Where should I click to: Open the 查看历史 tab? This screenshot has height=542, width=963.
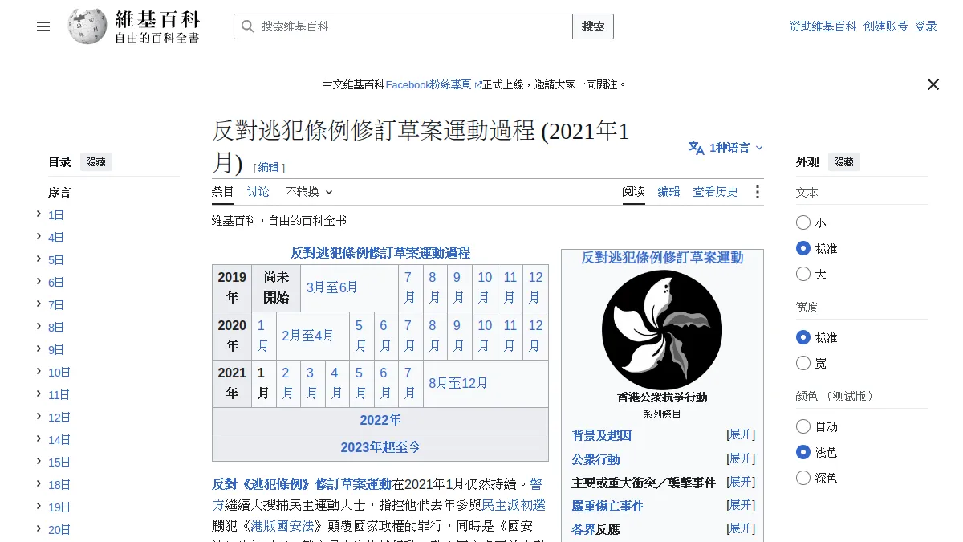tap(716, 192)
